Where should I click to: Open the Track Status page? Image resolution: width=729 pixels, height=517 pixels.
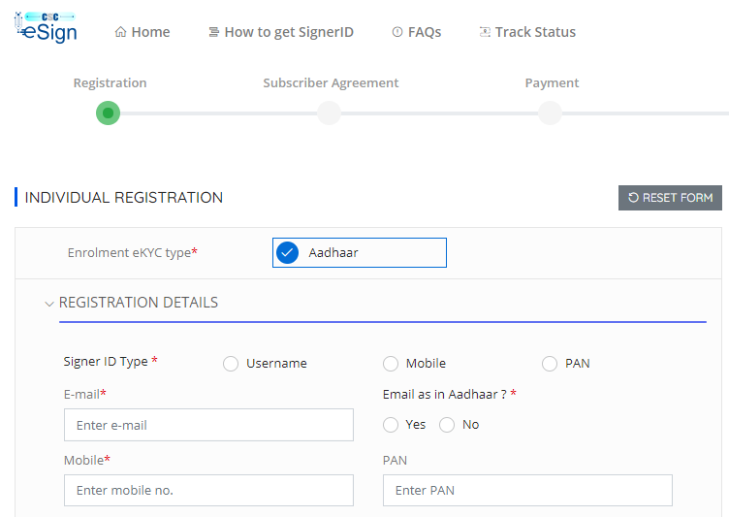click(x=527, y=32)
